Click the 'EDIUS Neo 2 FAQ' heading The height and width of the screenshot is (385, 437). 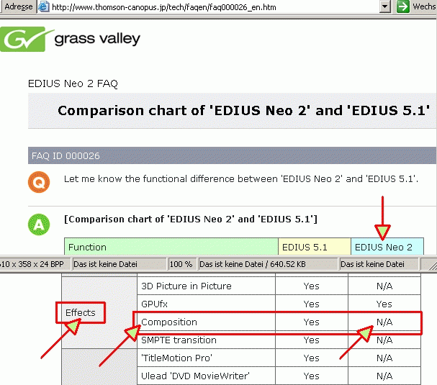[73, 83]
